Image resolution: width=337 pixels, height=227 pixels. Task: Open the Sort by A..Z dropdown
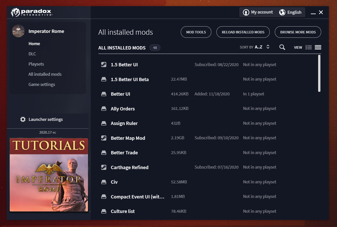point(255,47)
